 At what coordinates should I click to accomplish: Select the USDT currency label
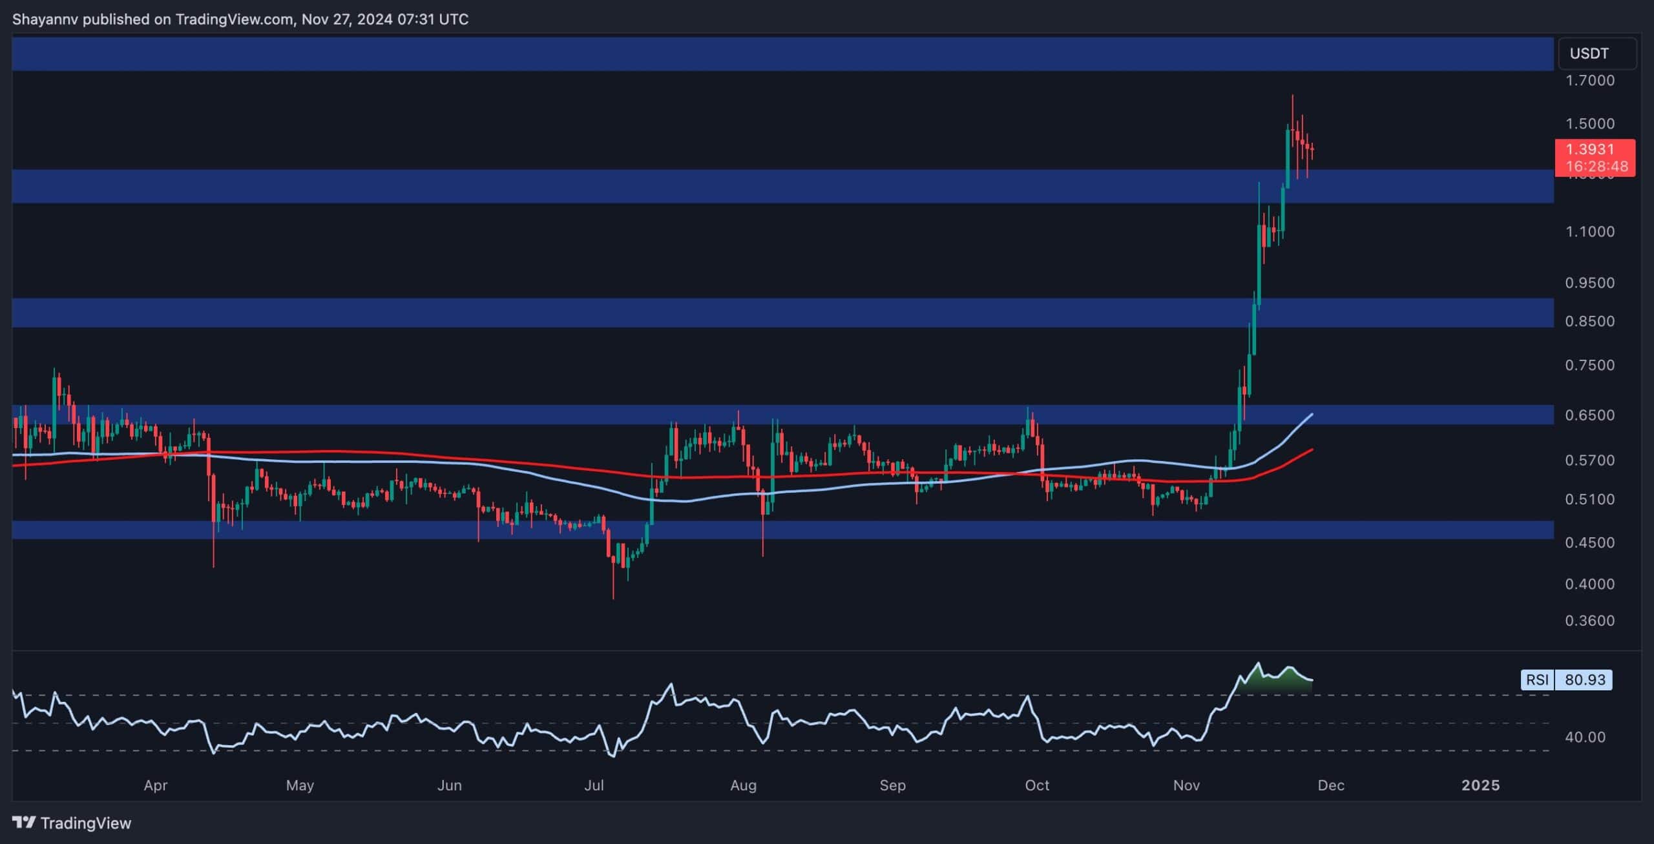(x=1596, y=53)
